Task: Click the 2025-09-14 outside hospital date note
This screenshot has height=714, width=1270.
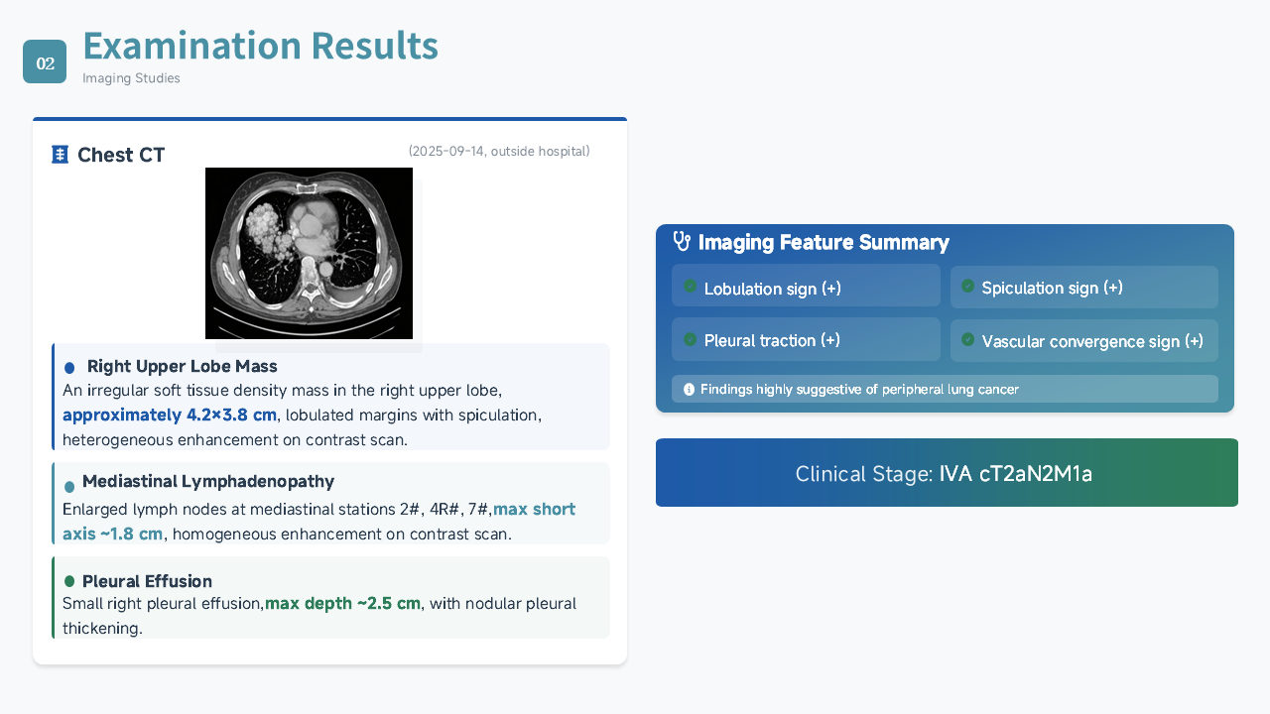Action: pyautogui.click(x=499, y=151)
